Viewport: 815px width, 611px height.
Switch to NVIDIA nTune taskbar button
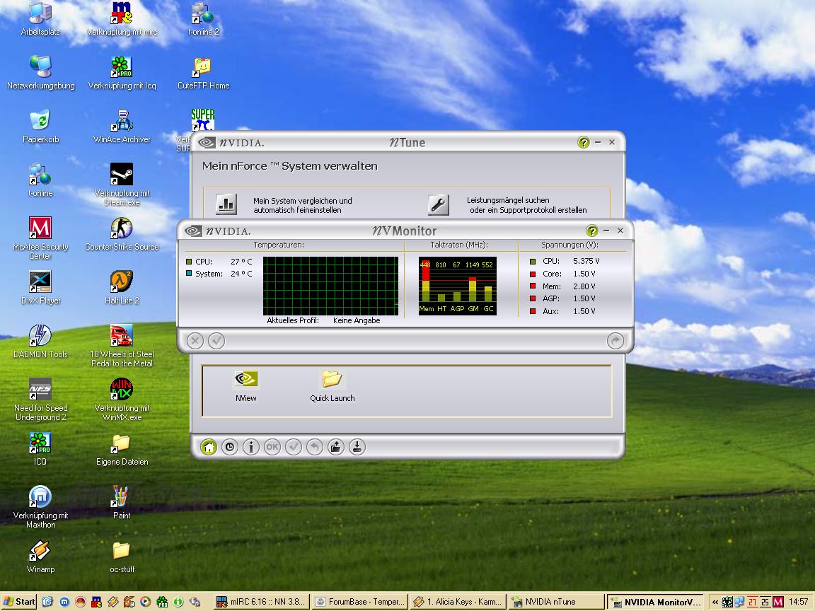(556, 602)
